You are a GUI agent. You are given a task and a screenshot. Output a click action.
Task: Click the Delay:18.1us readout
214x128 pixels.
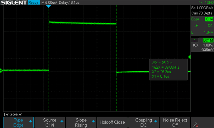pos(73,2)
